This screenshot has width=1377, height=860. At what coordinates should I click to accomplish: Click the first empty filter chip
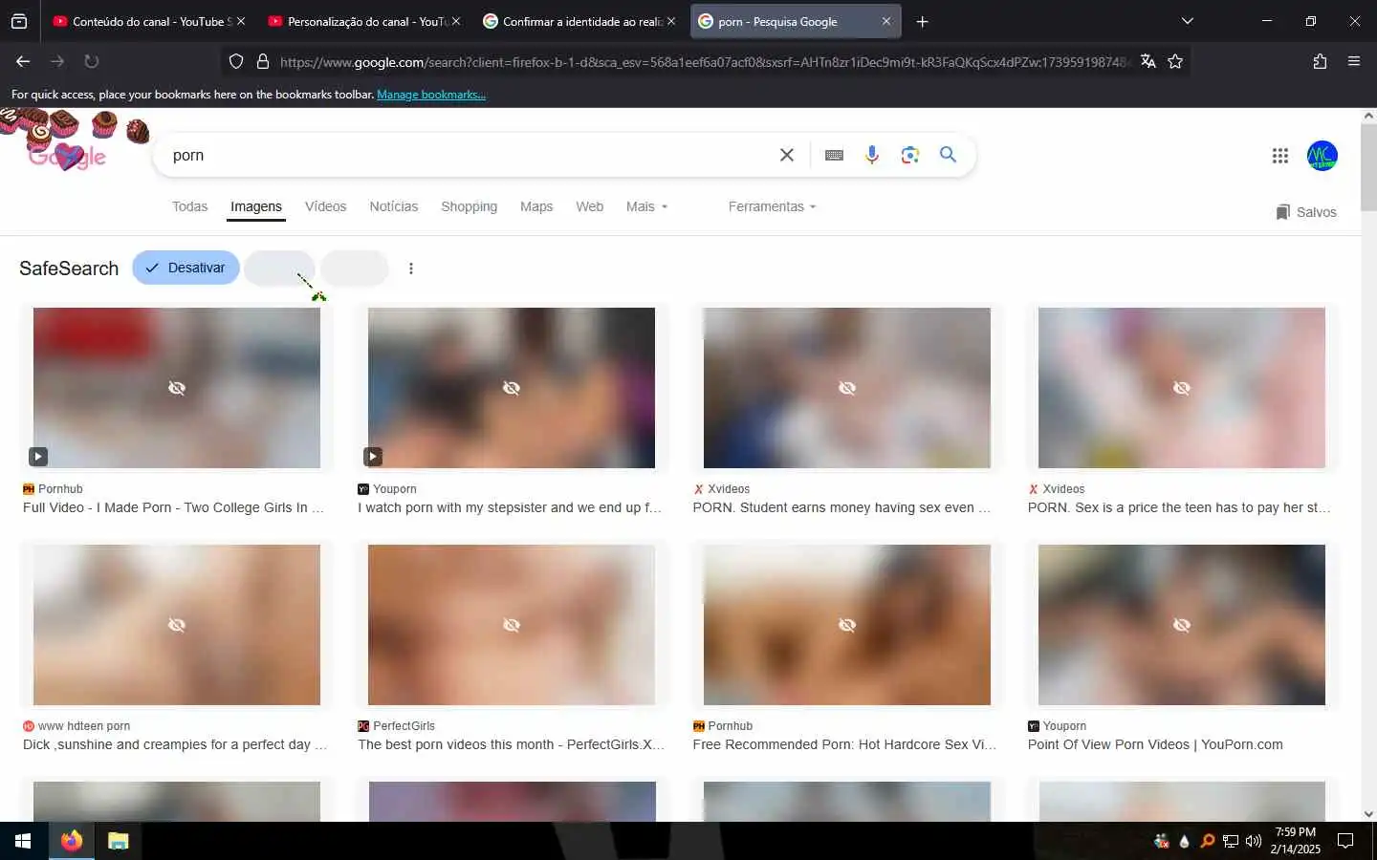[279, 269]
